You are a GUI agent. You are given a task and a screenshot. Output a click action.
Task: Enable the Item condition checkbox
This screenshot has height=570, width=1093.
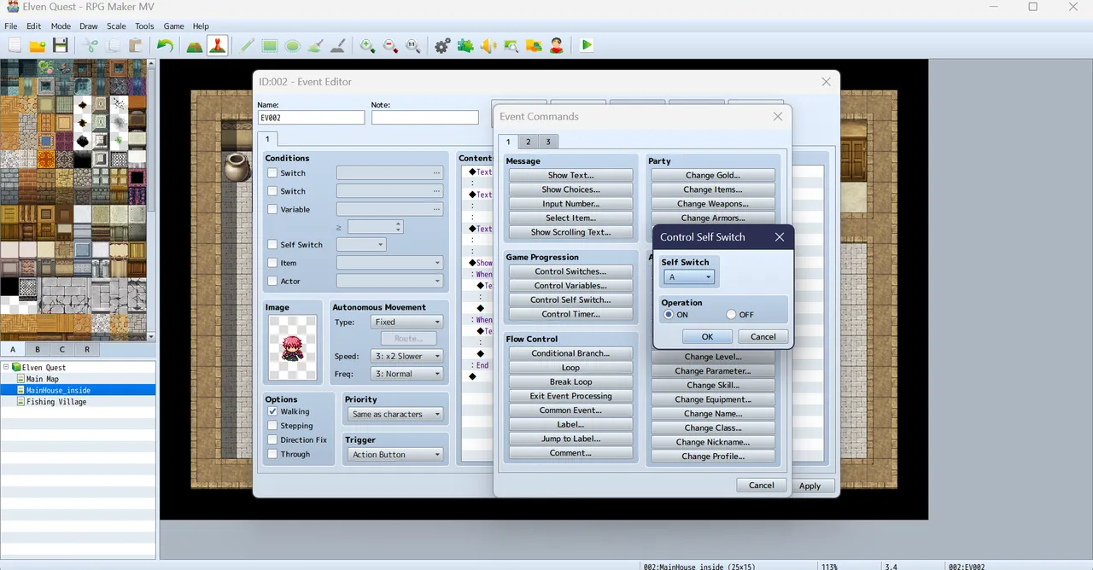[x=272, y=263]
